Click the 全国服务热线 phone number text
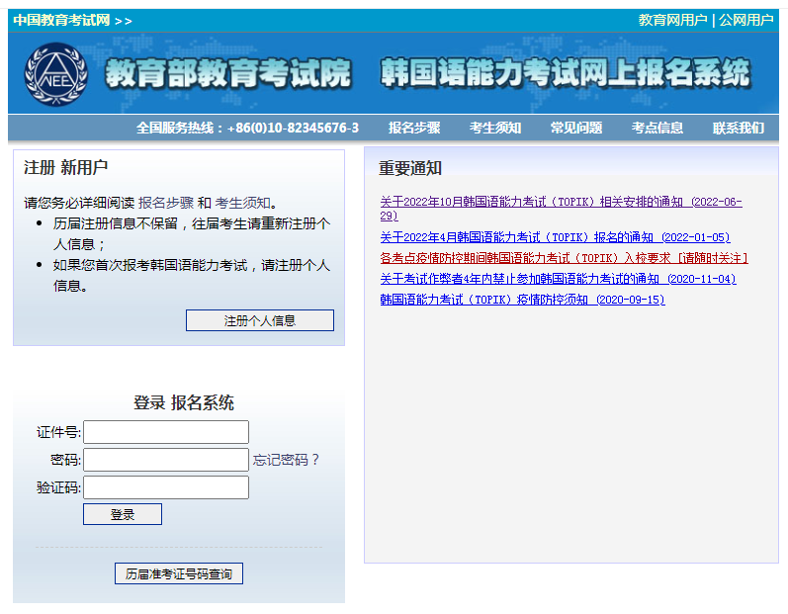This screenshot has width=788, height=614. (x=247, y=128)
